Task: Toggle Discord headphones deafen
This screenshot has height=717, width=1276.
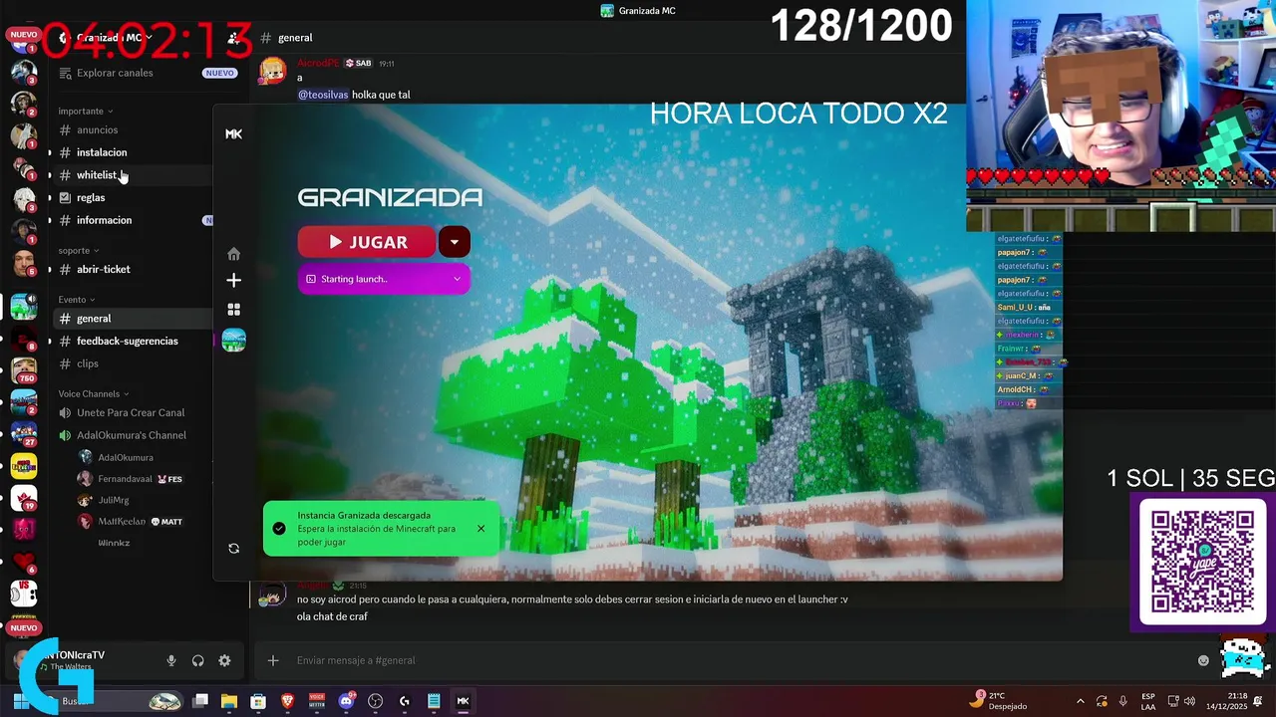Action: [x=197, y=660]
